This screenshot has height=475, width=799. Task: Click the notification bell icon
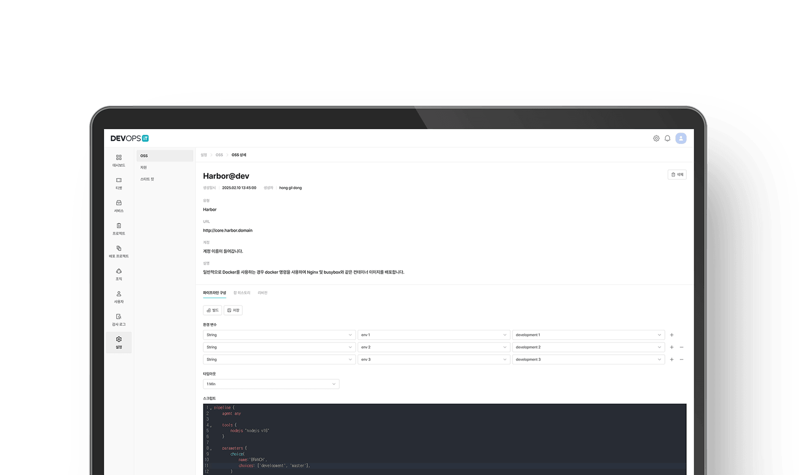tap(667, 138)
